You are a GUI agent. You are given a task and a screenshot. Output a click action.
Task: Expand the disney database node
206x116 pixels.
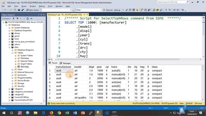9,33
